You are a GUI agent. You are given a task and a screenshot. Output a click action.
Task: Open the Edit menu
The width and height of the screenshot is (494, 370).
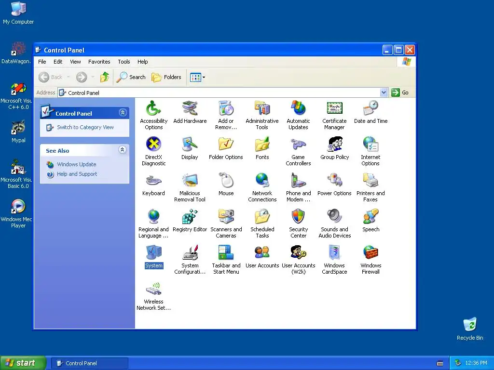click(58, 62)
